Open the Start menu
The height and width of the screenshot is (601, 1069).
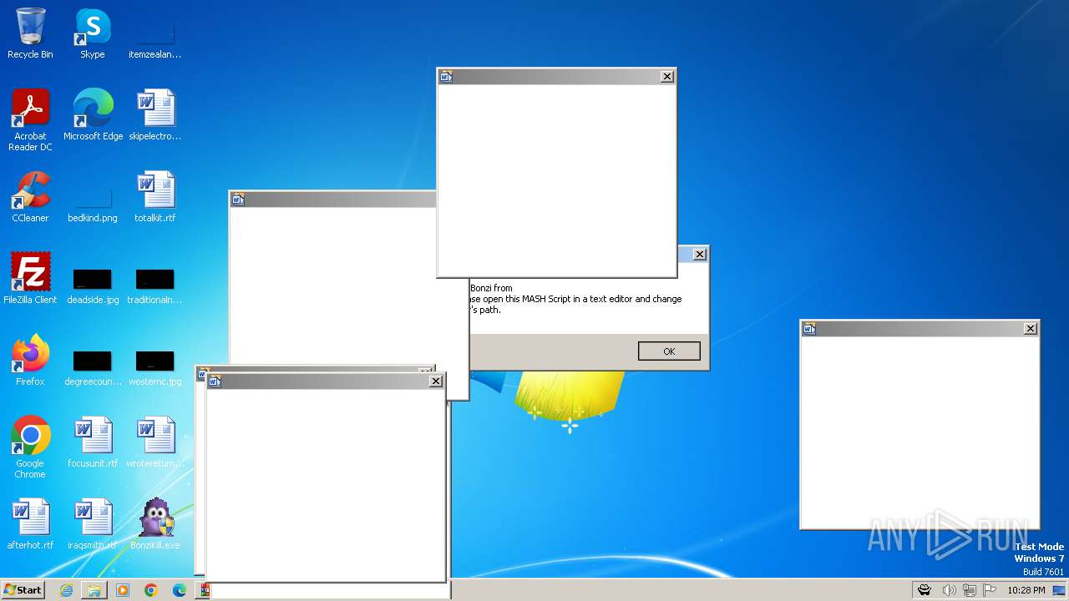tap(23, 590)
